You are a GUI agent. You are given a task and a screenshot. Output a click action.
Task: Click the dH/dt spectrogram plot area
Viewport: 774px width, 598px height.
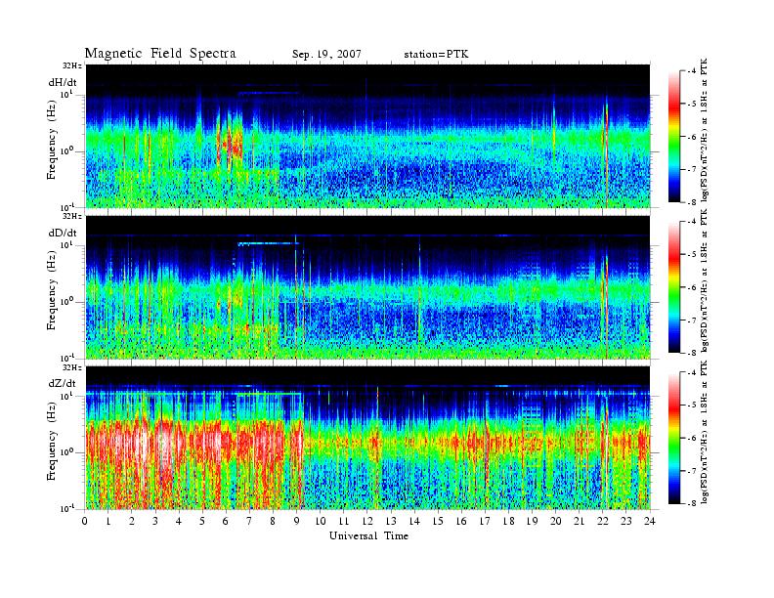coord(368,136)
